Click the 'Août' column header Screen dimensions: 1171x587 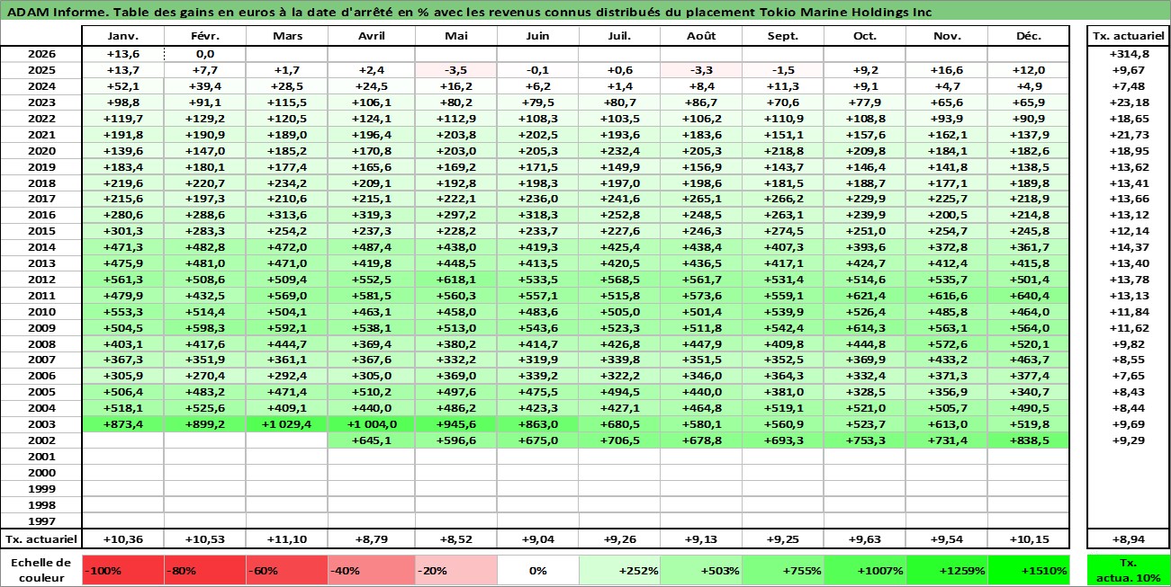(700, 36)
